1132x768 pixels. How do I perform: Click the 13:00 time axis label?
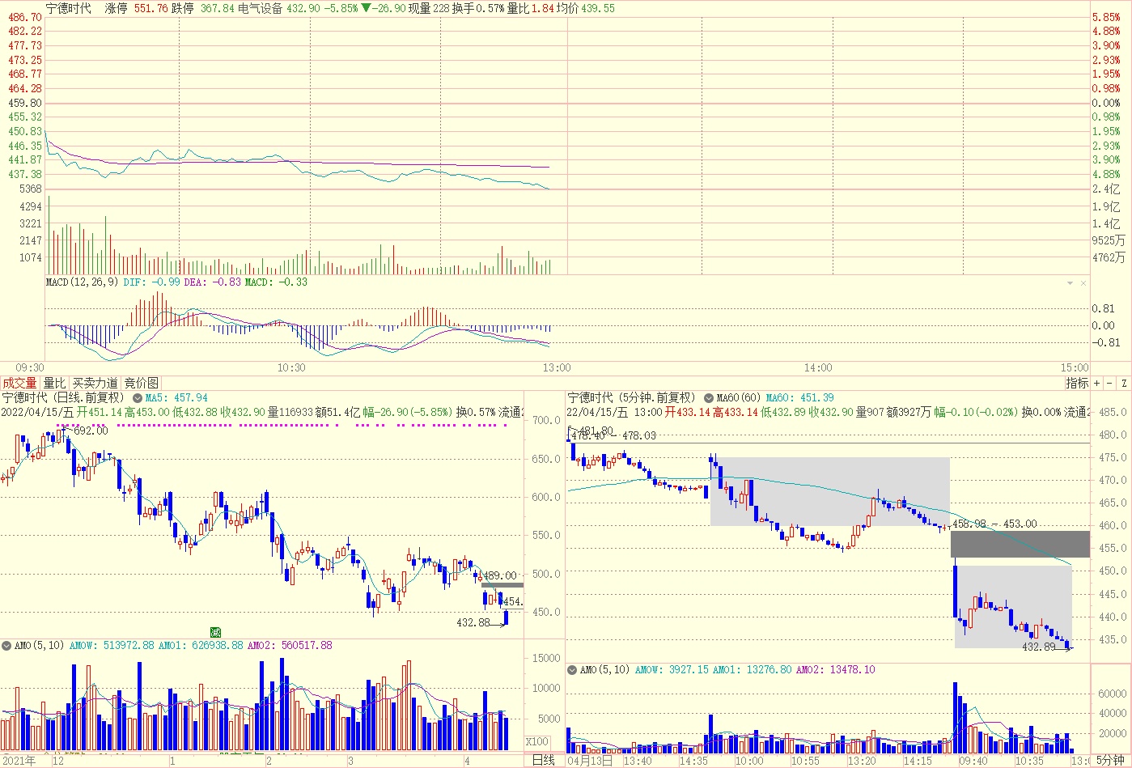pos(556,367)
